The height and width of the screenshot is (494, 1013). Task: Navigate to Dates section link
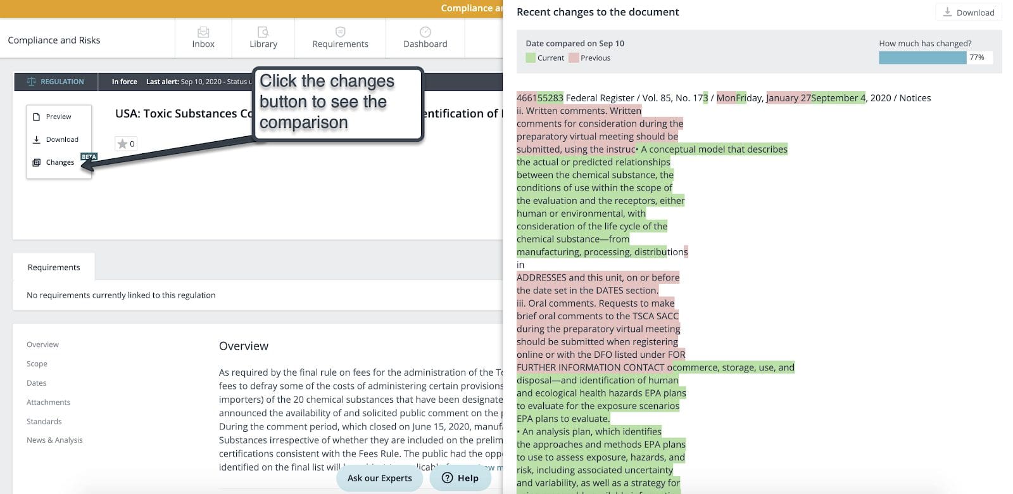click(36, 383)
